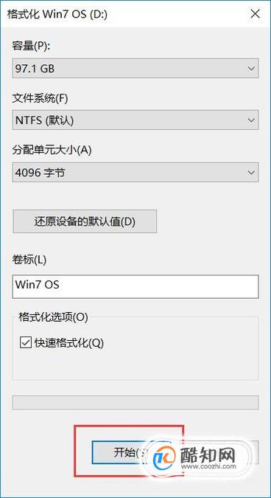Viewport: 271px width, 498px height.
Task: Open the 97.1 GB capacity dropdown
Action: pos(135,69)
